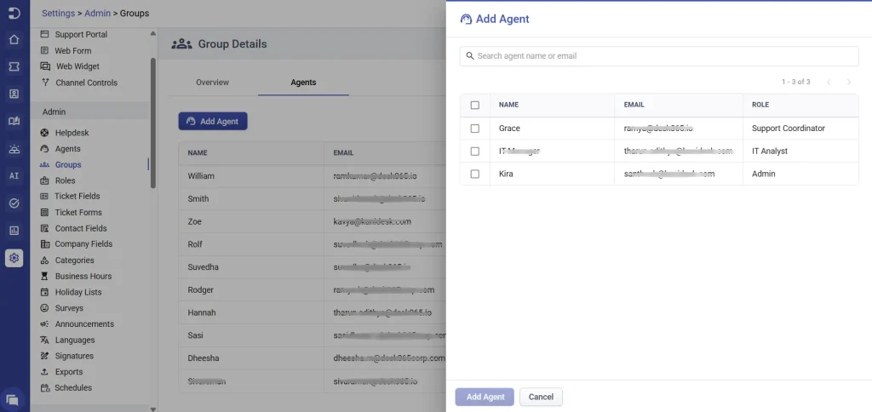
Task: Click the 1 - 3 of 3 pagination text
Action: (796, 82)
